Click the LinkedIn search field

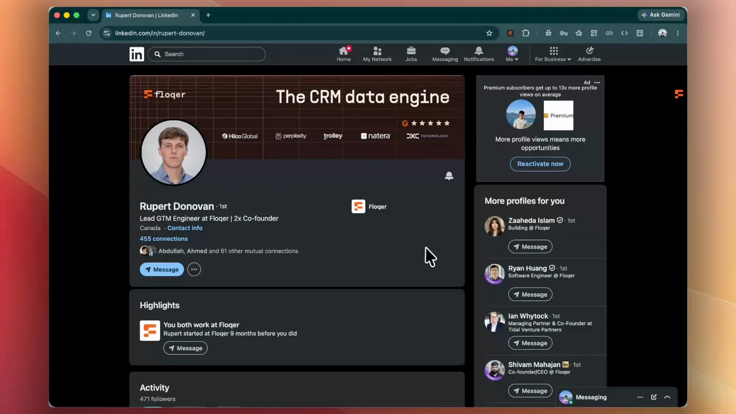[x=206, y=54]
